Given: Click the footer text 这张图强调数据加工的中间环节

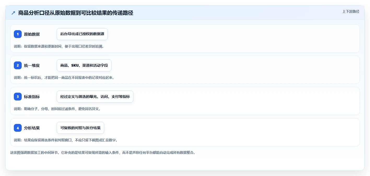Looking at the screenshot, I should 103,153.
